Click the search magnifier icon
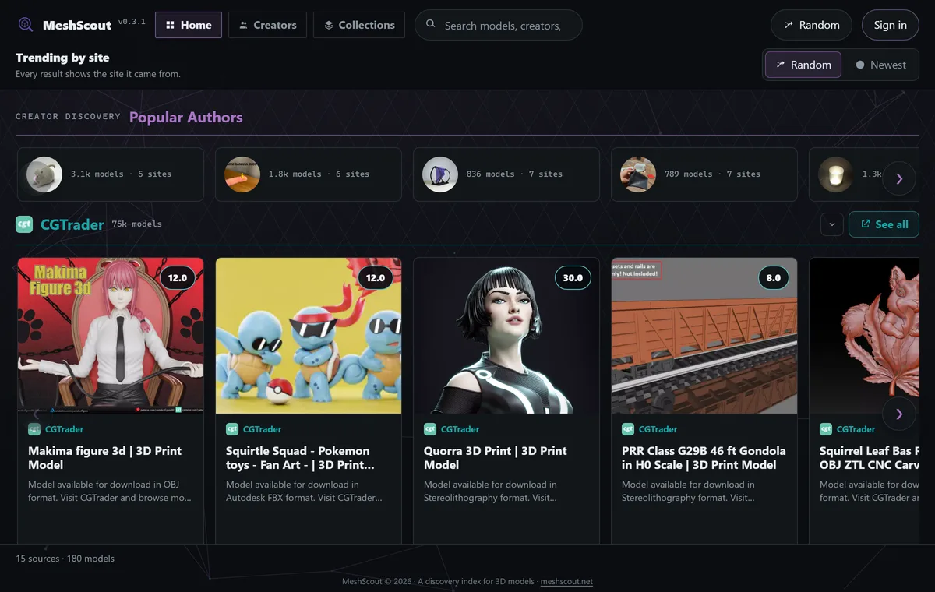 point(430,25)
